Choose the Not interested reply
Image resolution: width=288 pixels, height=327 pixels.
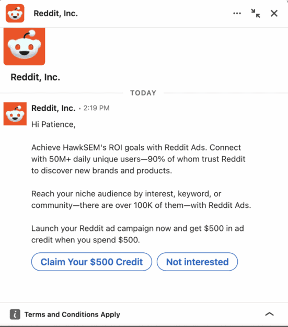point(197,262)
